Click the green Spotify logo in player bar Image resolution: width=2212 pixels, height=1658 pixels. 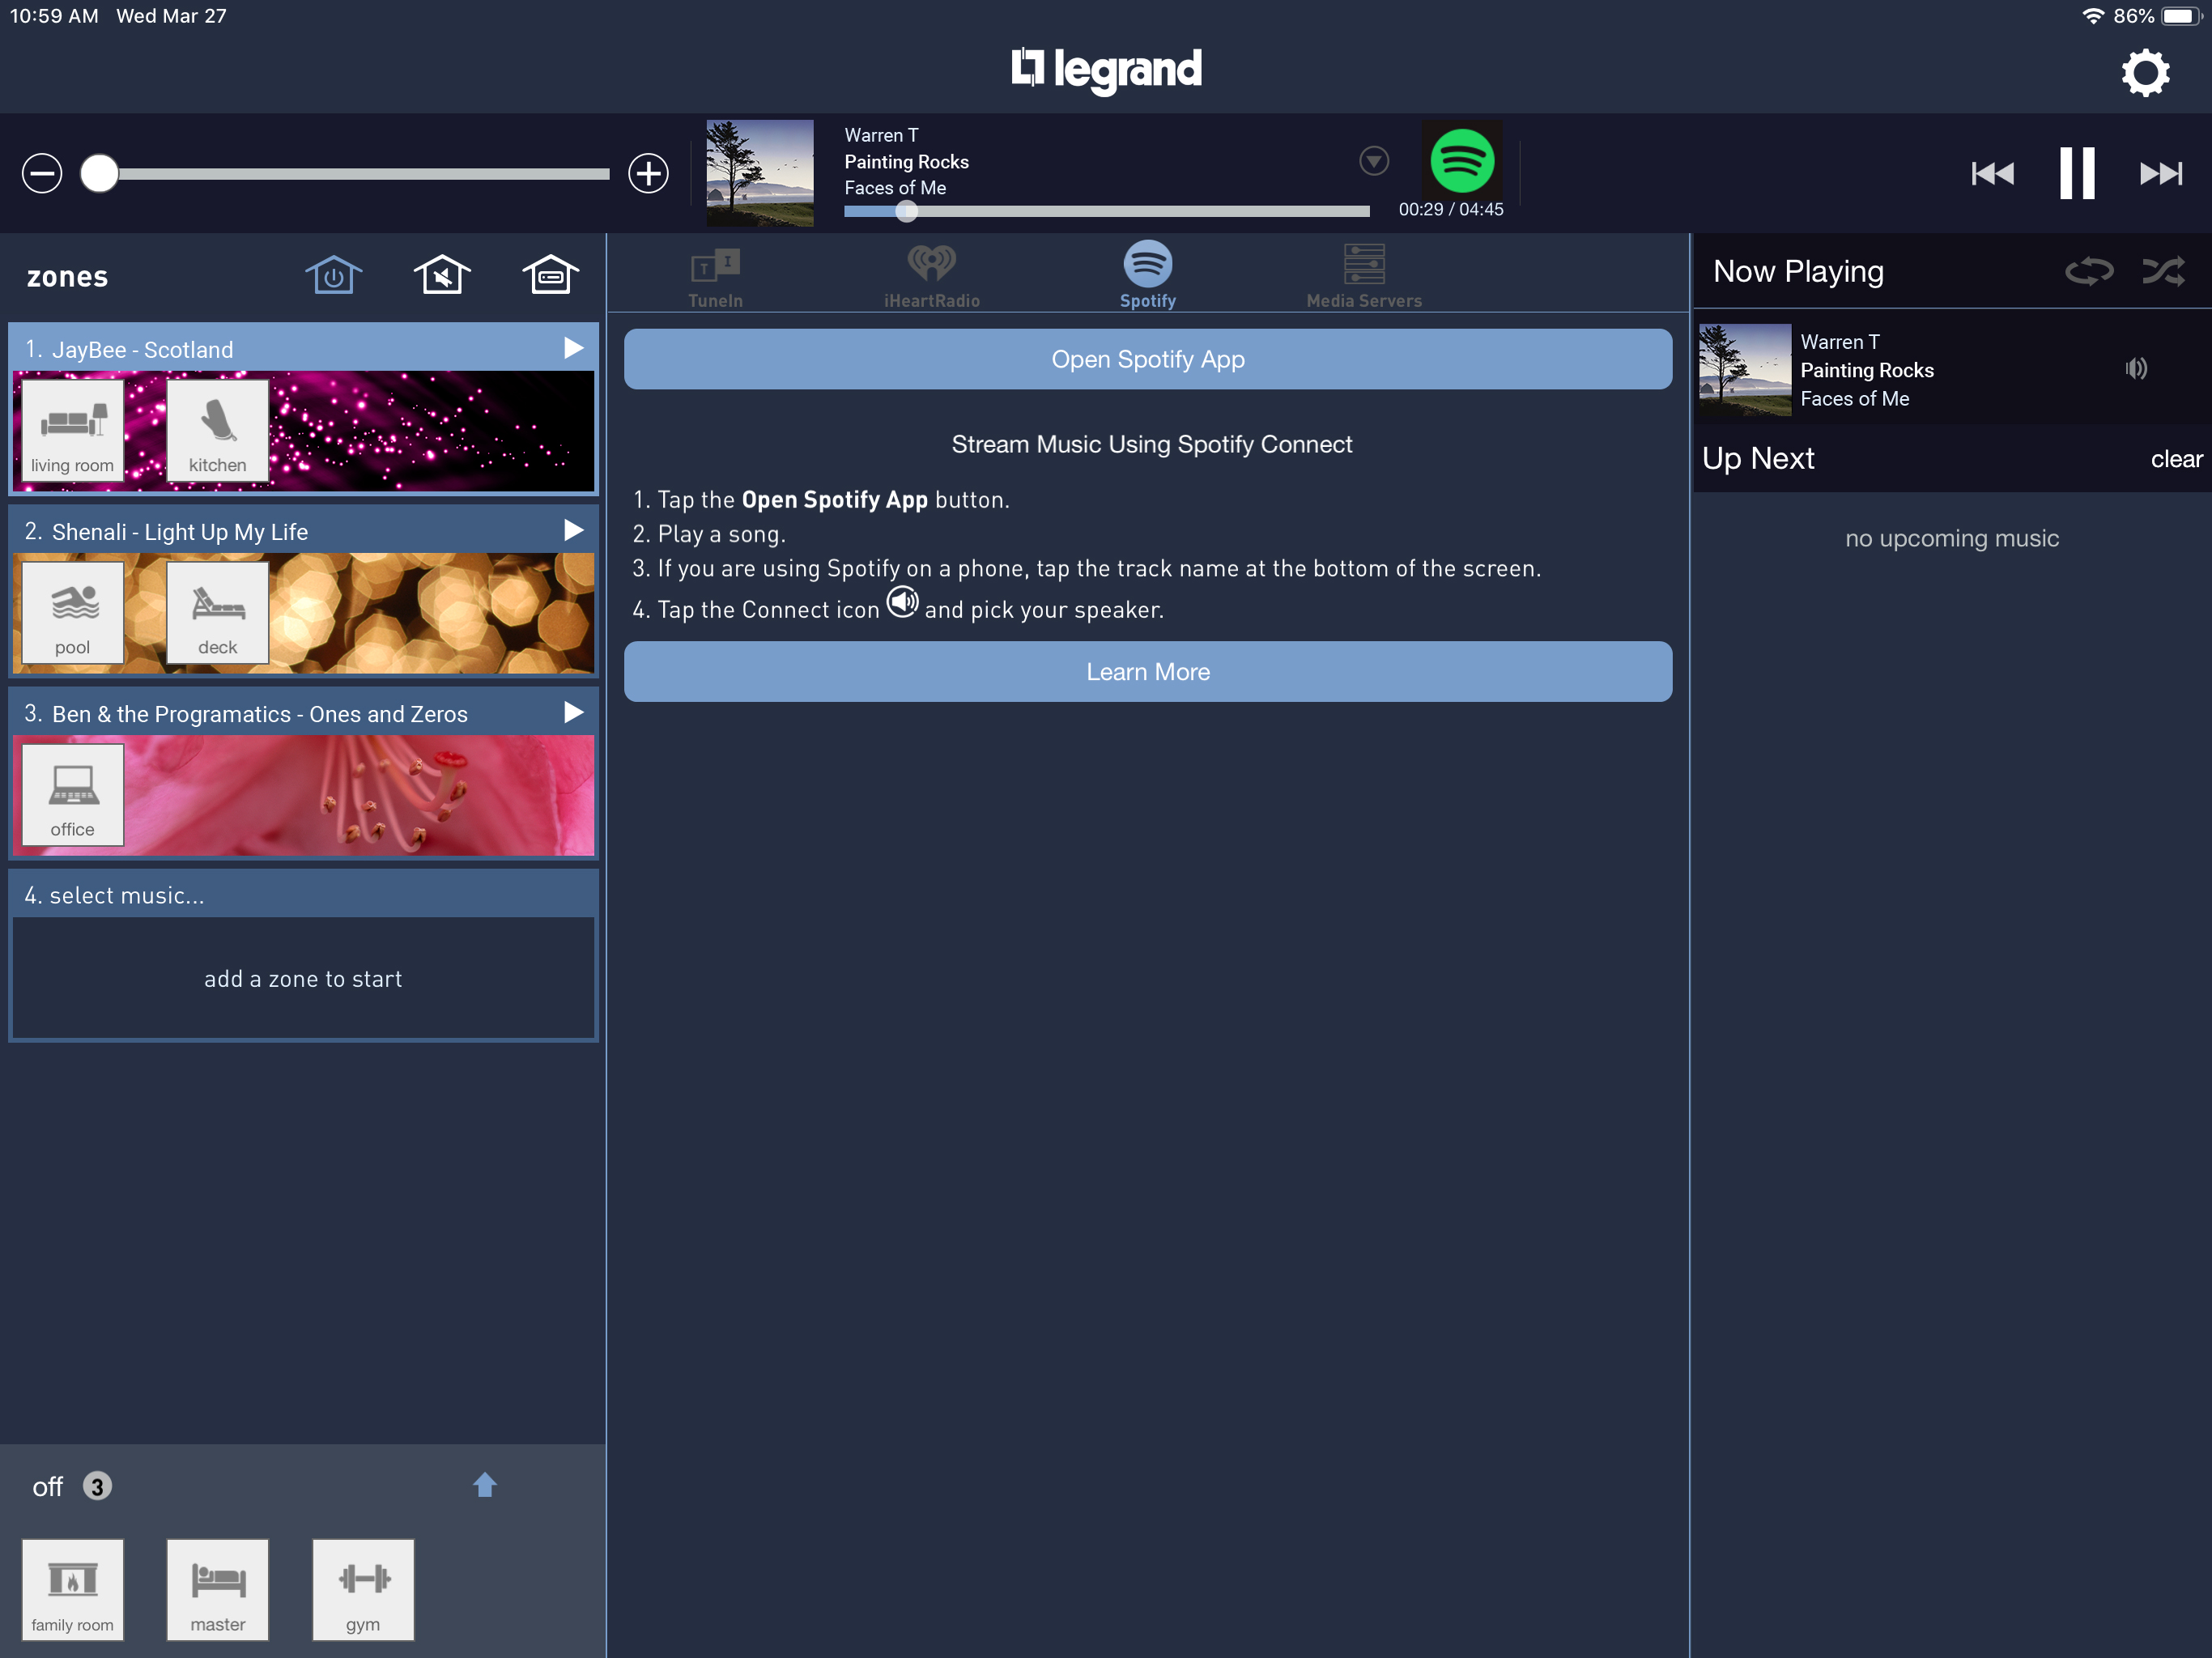1462,160
